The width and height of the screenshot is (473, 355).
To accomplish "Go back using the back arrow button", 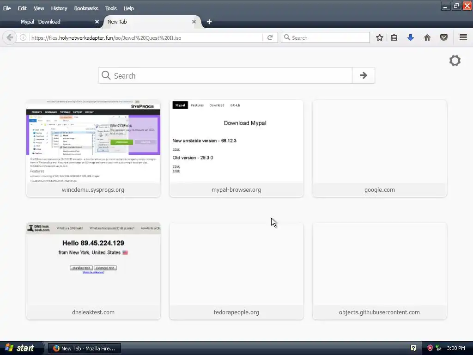I will 9,38.
